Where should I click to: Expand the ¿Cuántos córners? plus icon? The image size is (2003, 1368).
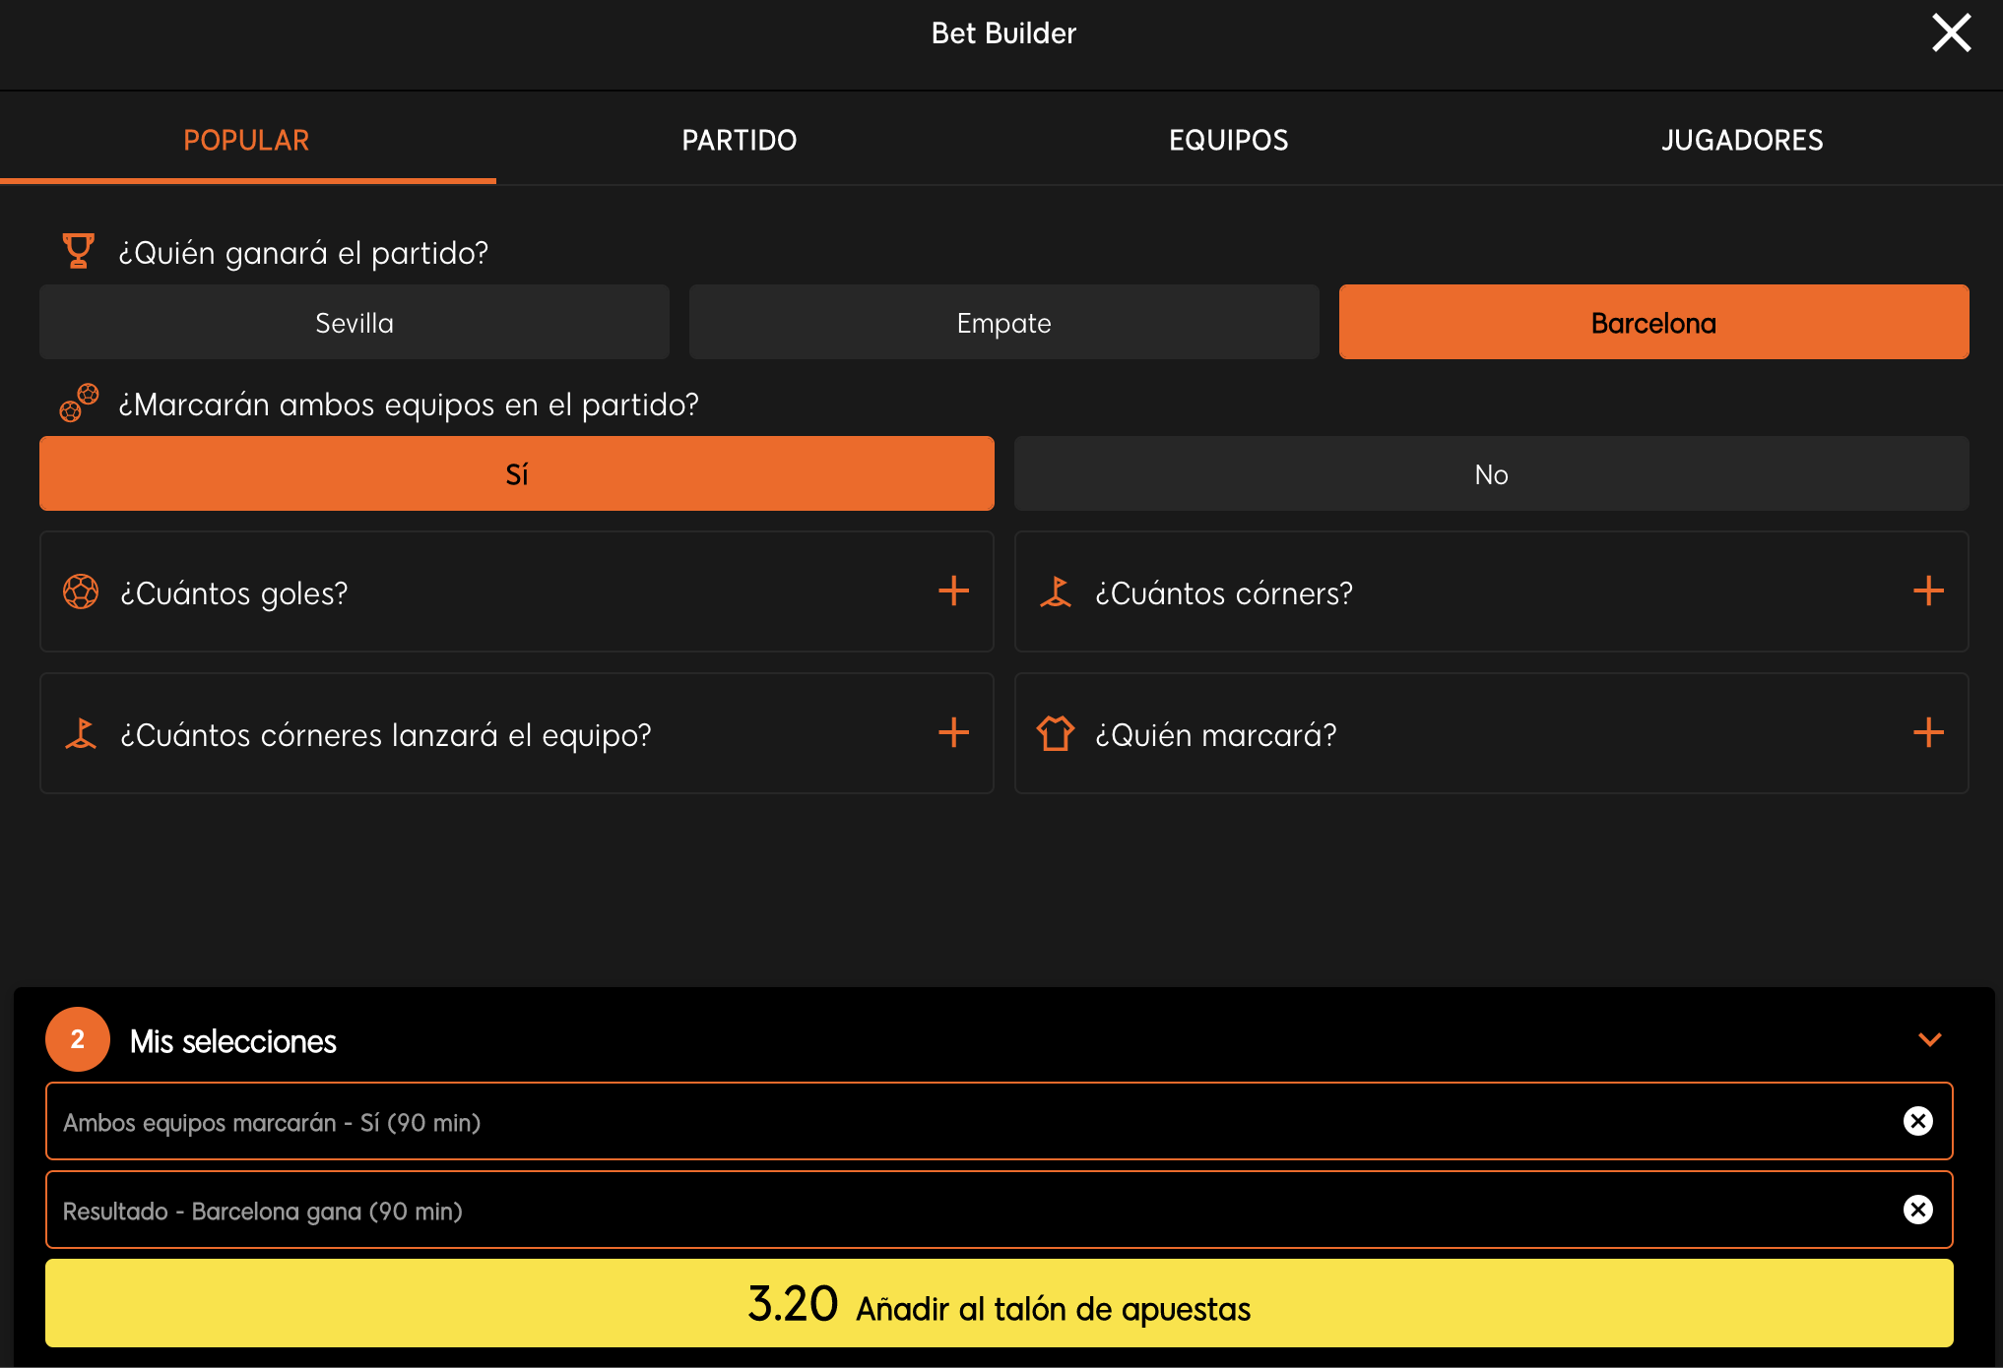tap(1928, 591)
